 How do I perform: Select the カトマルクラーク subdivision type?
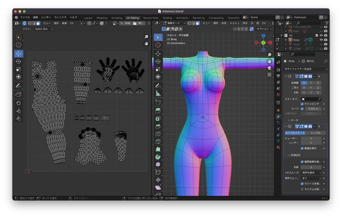pos(295,133)
